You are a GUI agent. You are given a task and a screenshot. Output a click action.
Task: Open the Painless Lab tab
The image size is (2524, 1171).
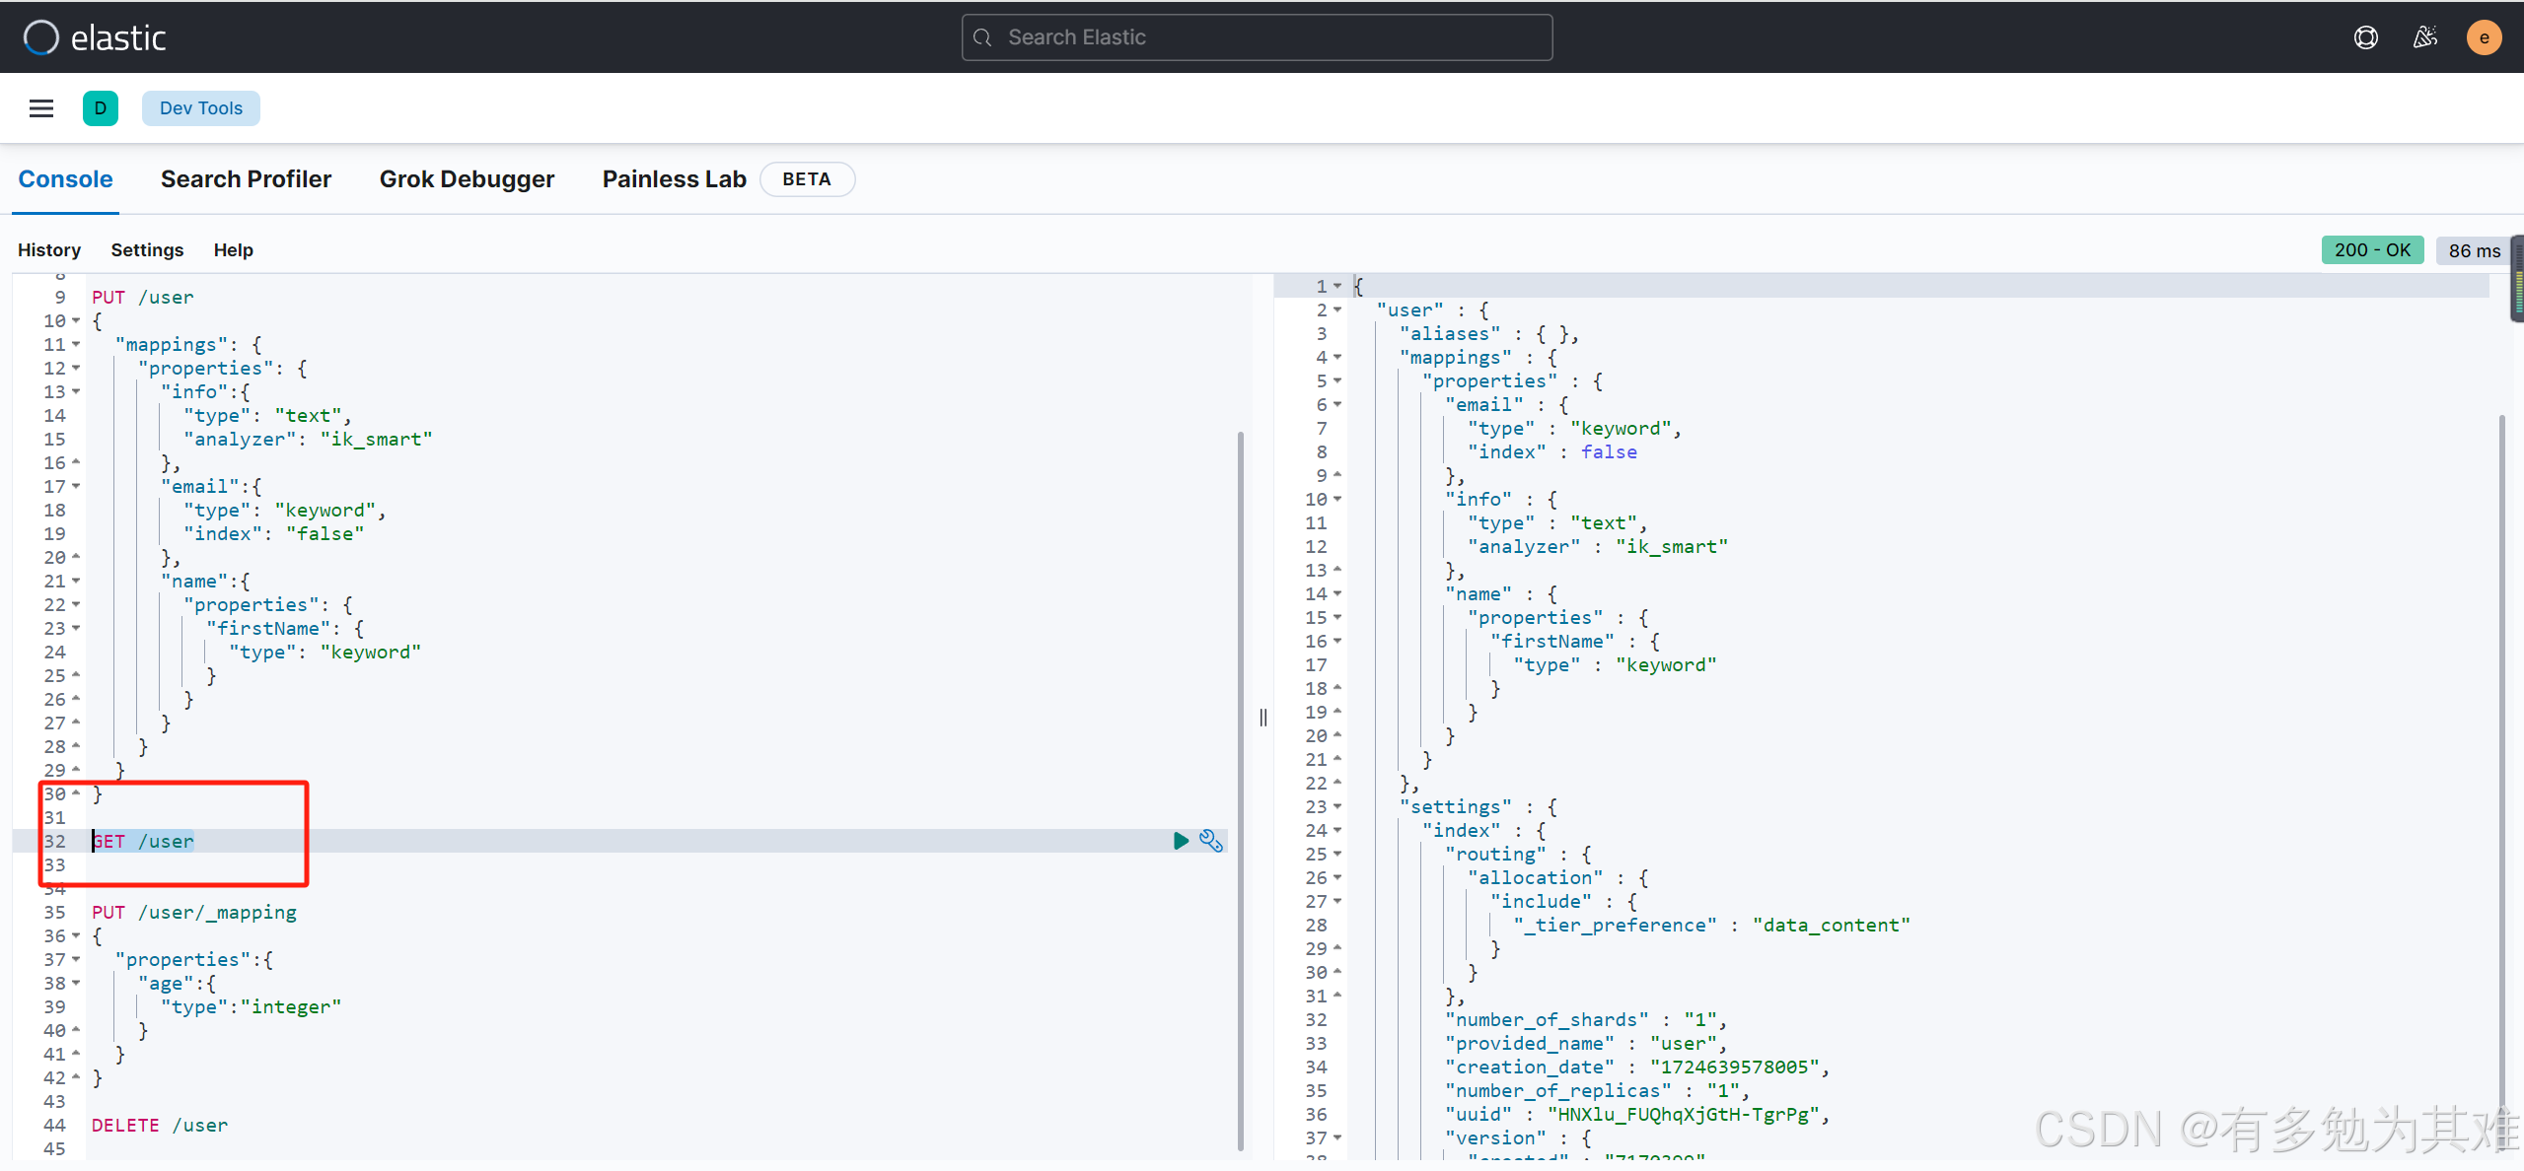tap(674, 179)
